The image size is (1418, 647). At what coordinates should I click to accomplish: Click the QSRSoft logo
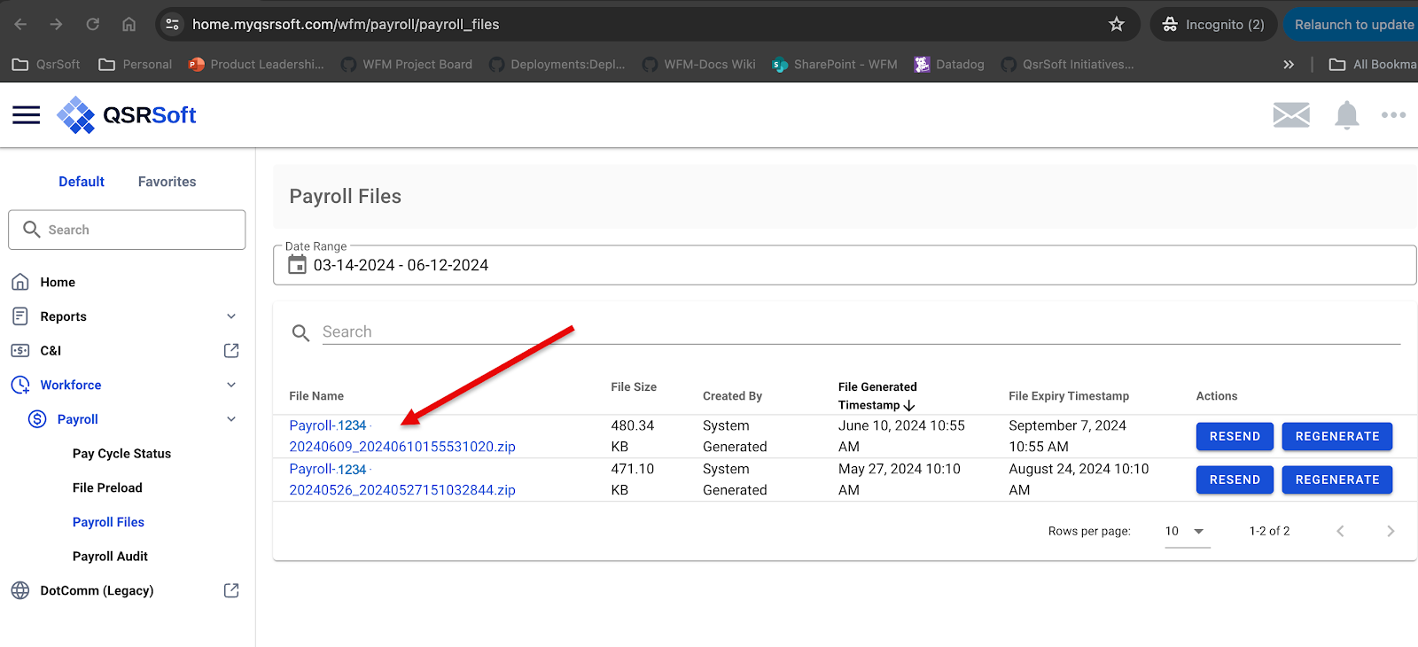coord(127,115)
